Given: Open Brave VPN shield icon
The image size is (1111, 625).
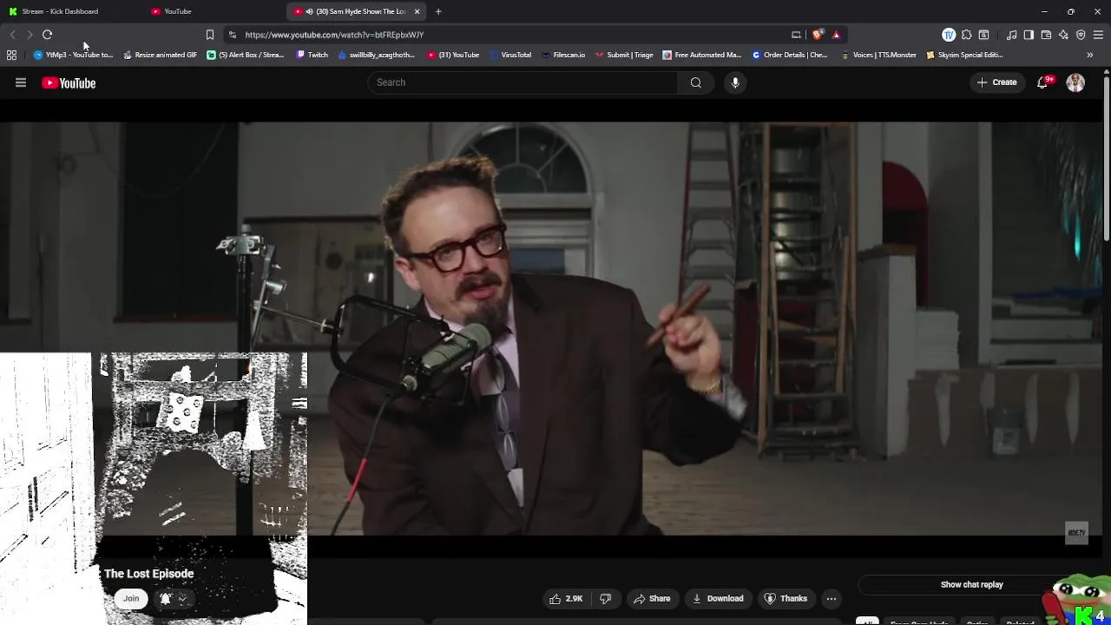Looking at the screenshot, I should point(1081,35).
